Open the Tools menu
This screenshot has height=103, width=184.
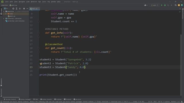click(x=44, y=2)
